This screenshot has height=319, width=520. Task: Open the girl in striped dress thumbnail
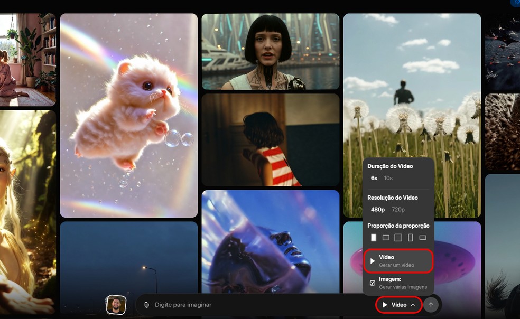coord(271,140)
